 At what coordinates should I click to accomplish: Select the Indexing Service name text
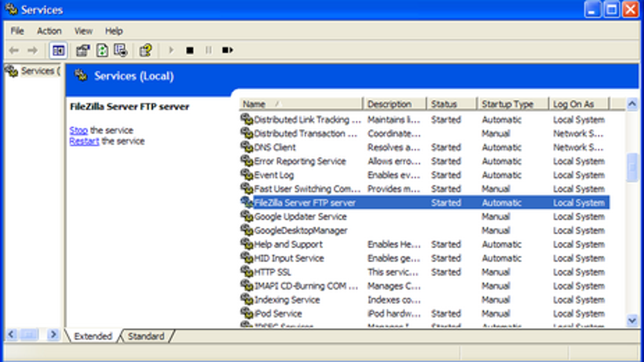[x=287, y=300]
